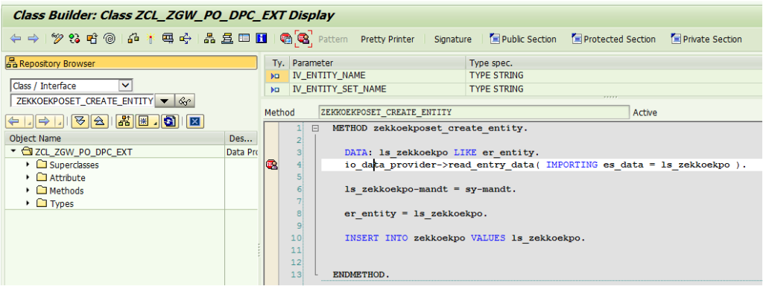Open the Public Section

(x=522, y=39)
